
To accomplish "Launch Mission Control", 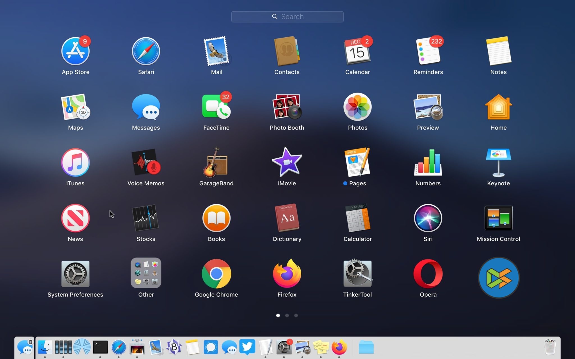I will (x=498, y=218).
